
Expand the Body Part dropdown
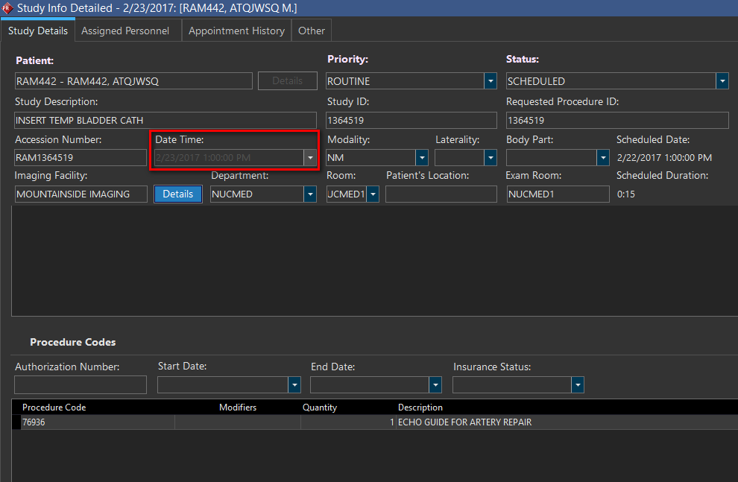pyautogui.click(x=604, y=158)
